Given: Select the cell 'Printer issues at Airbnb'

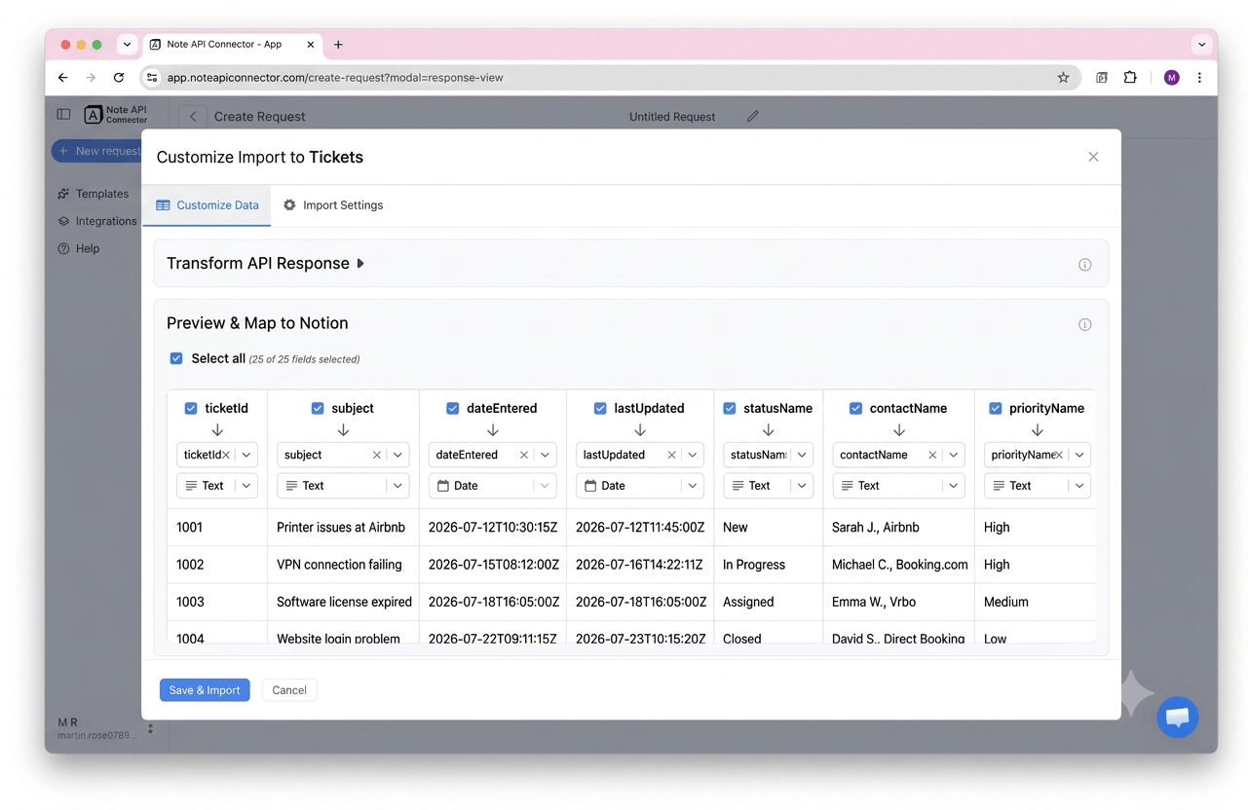Looking at the screenshot, I should 343,528.
